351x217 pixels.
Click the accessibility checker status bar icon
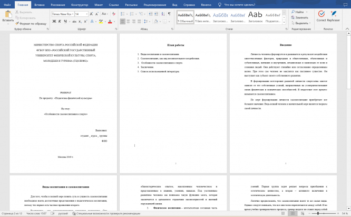74,213
